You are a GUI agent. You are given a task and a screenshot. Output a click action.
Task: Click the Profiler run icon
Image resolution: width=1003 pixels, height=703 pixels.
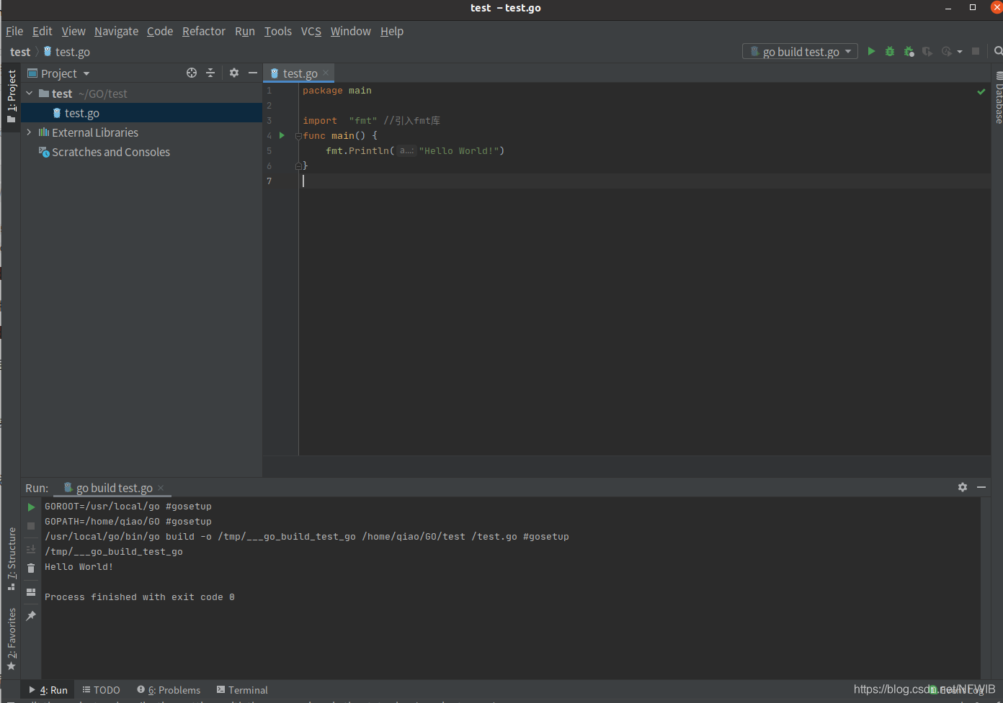coord(947,51)
